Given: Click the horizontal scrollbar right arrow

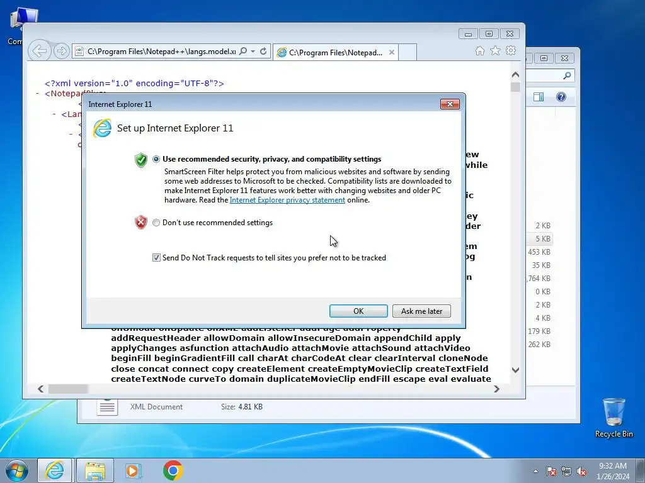Looking at the screenshot, I should click(x=496, y=389).
